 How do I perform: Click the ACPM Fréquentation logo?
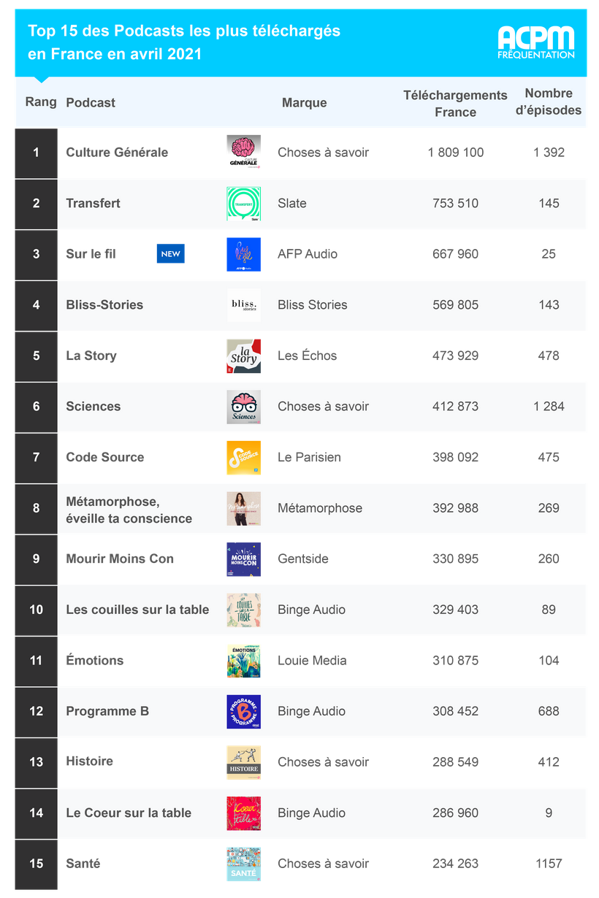535,42
